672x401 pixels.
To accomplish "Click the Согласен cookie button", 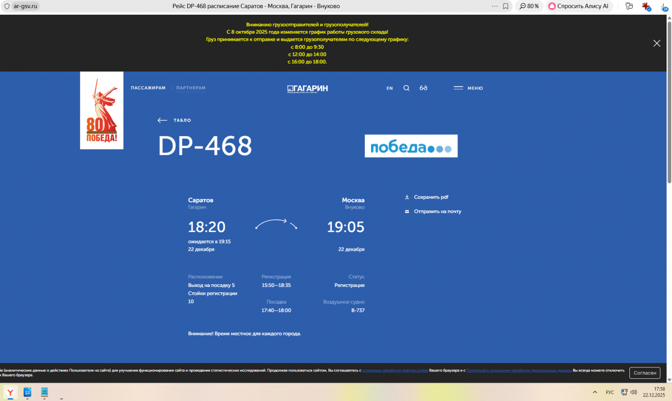I will (x=645, y=373).
